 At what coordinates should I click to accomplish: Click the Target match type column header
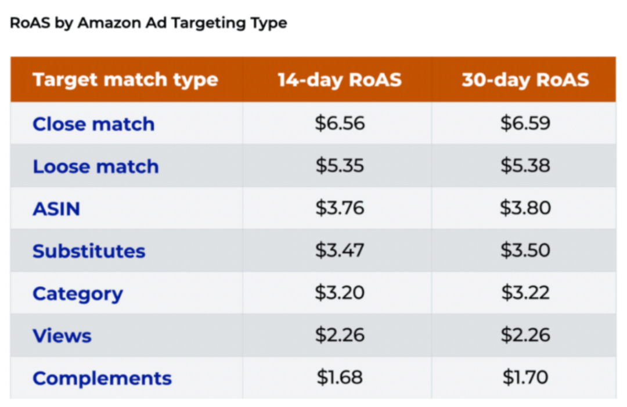click(x=125, y=80)
